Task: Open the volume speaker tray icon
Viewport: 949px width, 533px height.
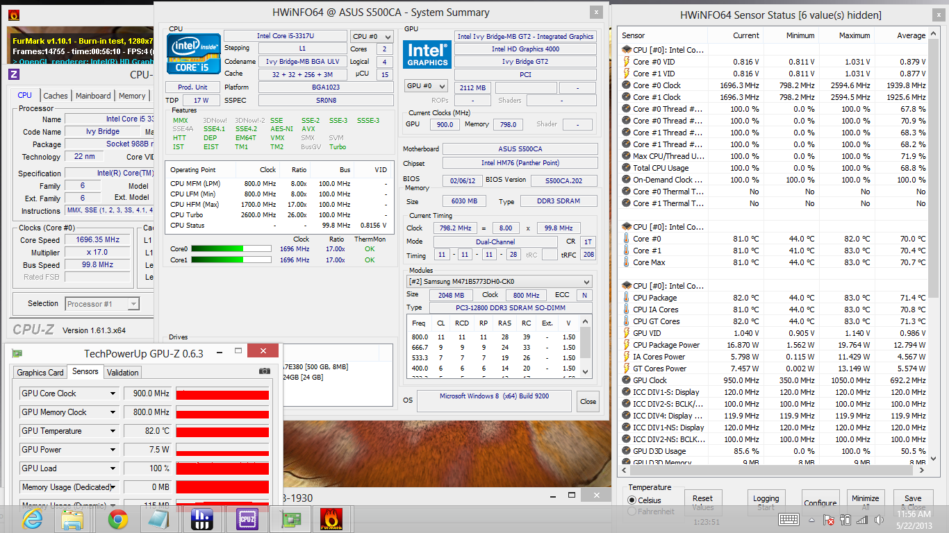Action: [x=879, y=519]
